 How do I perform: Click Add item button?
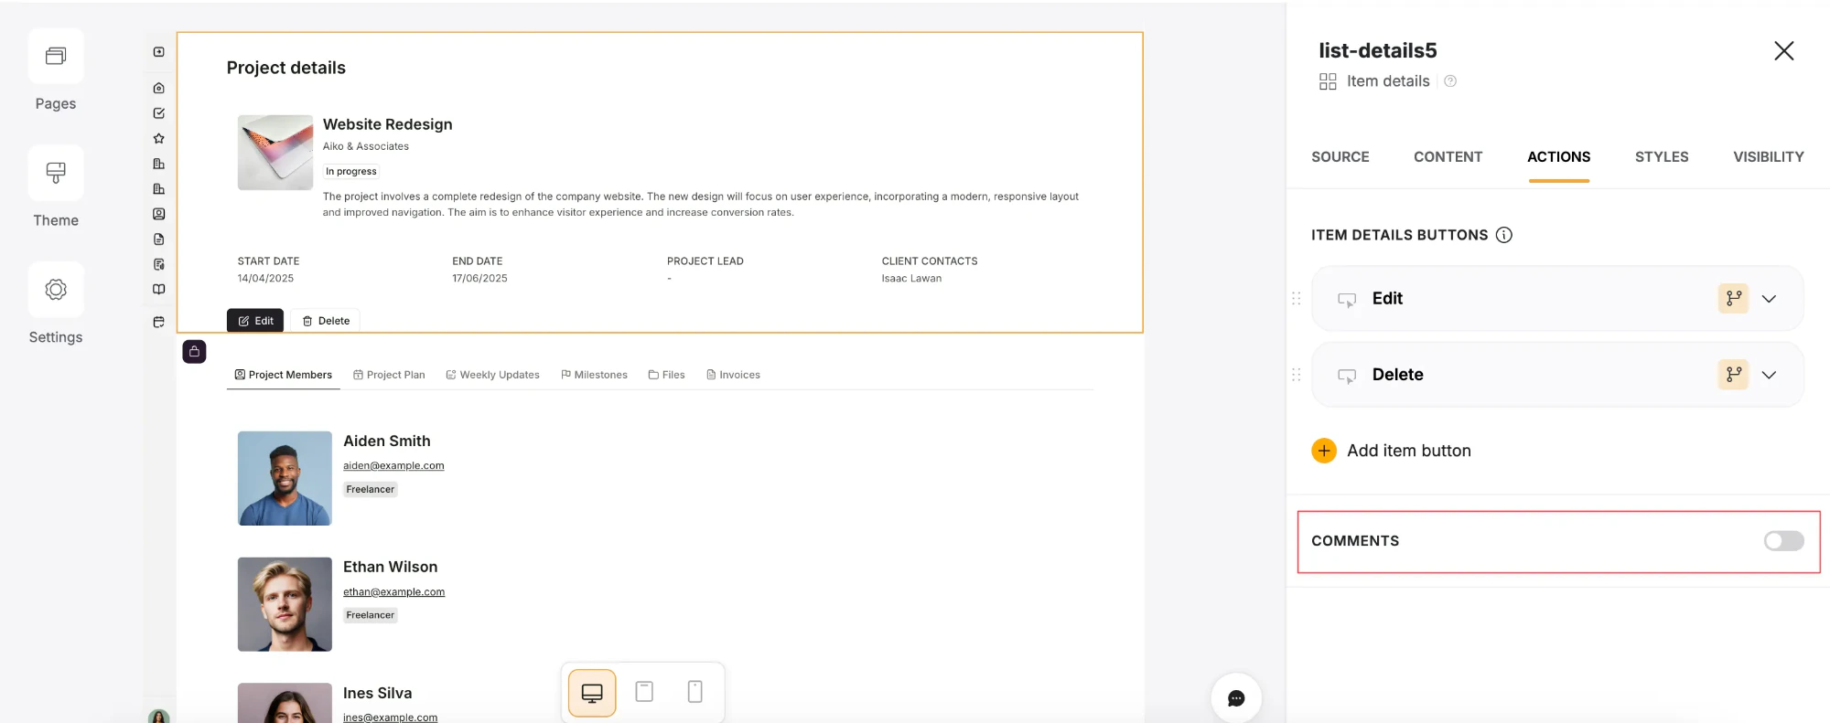(x=1391, y=451)
